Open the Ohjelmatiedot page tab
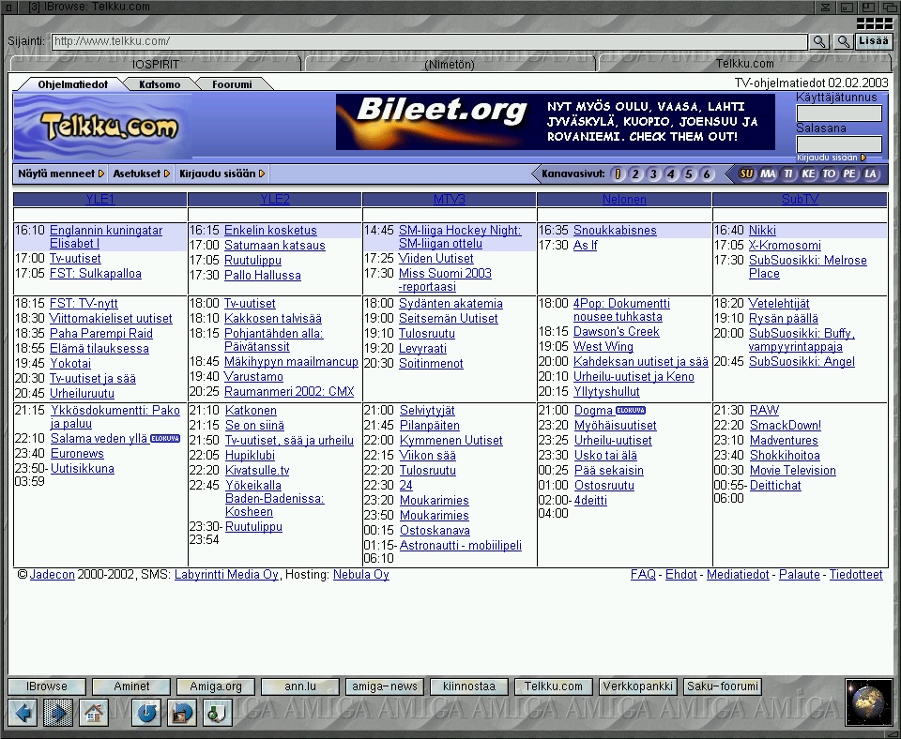901x739 pixels. click(73, 84)
